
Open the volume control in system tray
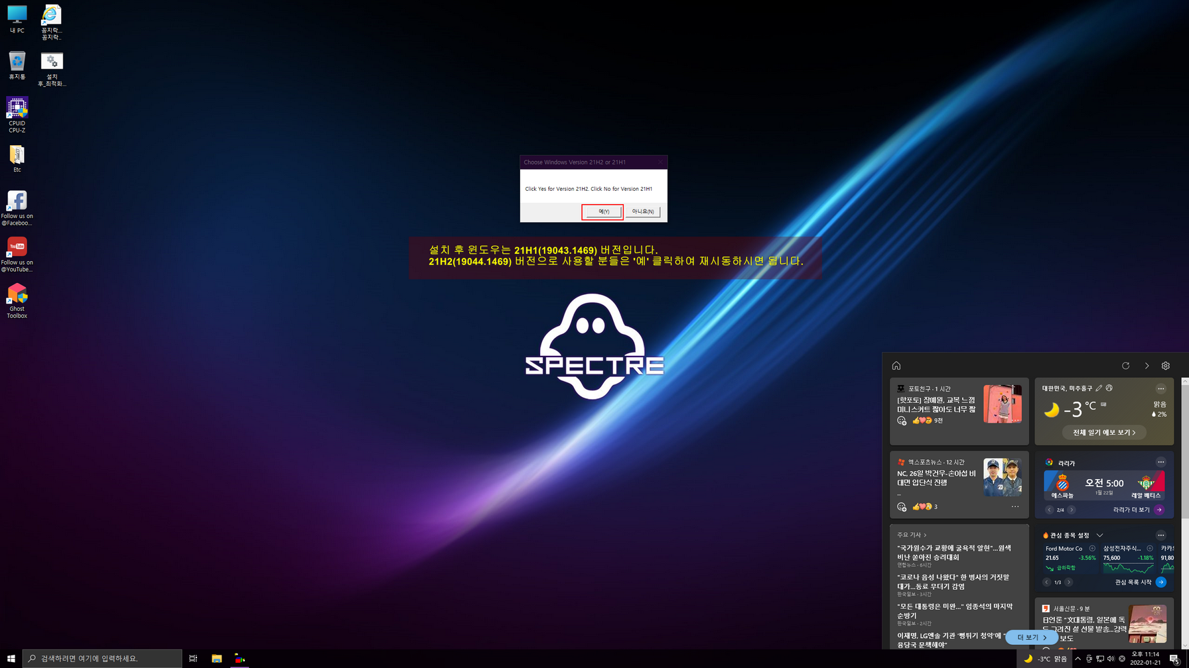coord(1111,659)
